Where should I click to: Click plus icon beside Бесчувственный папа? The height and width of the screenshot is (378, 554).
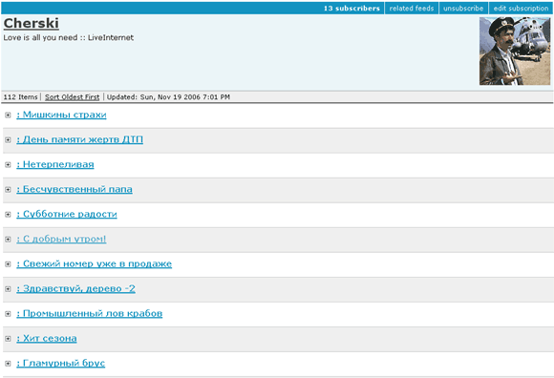click(x=8, y=190)
